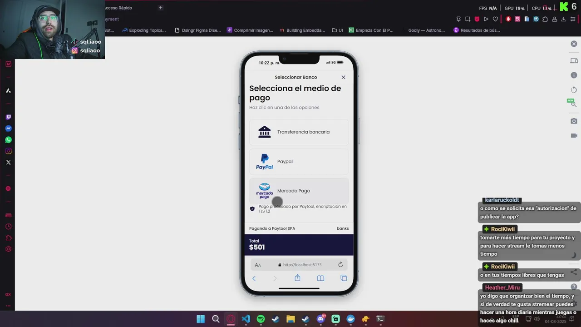Open the downloads icon in toolbar

(563, 19)
